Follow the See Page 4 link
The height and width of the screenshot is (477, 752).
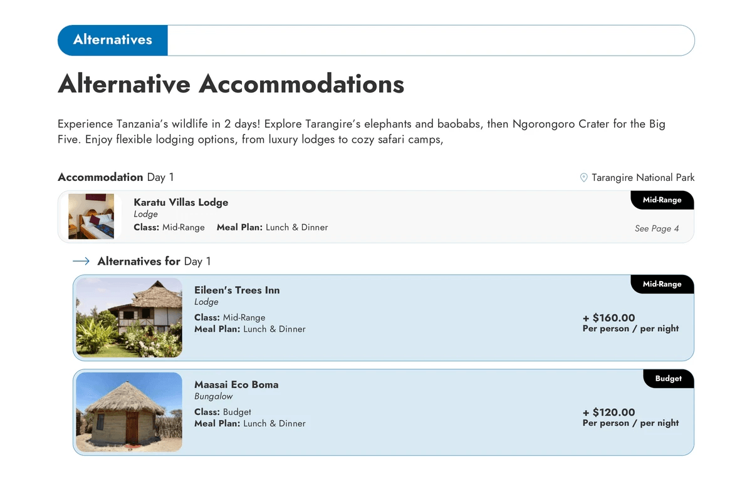(x=656, y=228)
